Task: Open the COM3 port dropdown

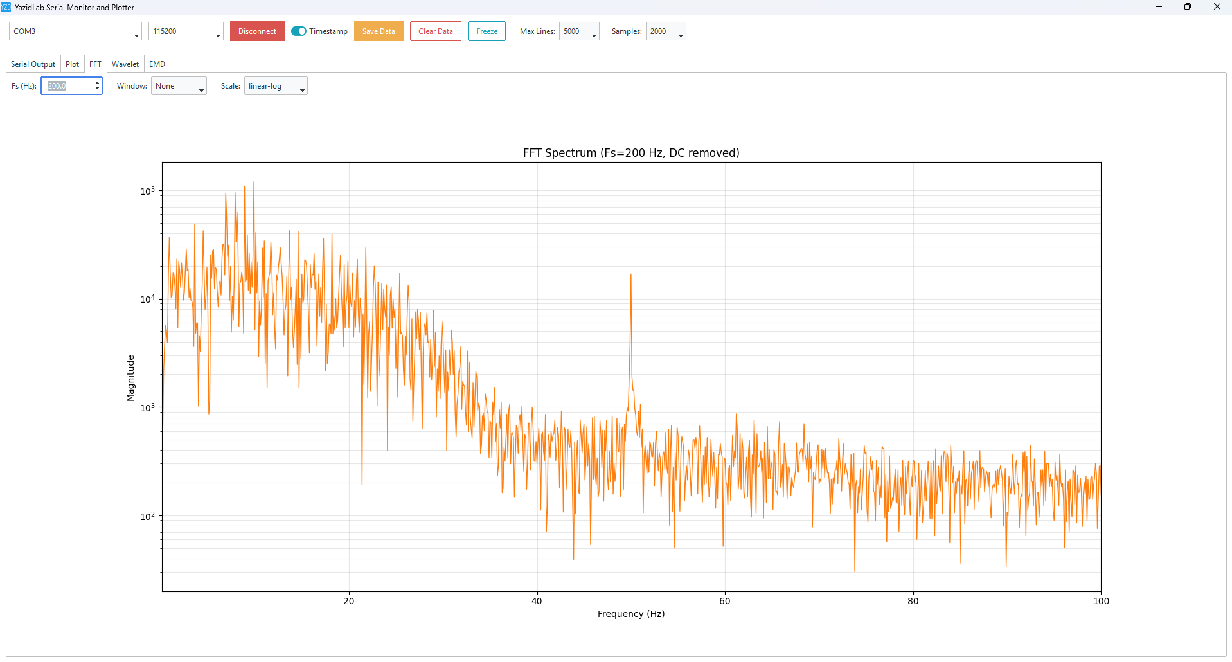Action: tap(75, 31)
